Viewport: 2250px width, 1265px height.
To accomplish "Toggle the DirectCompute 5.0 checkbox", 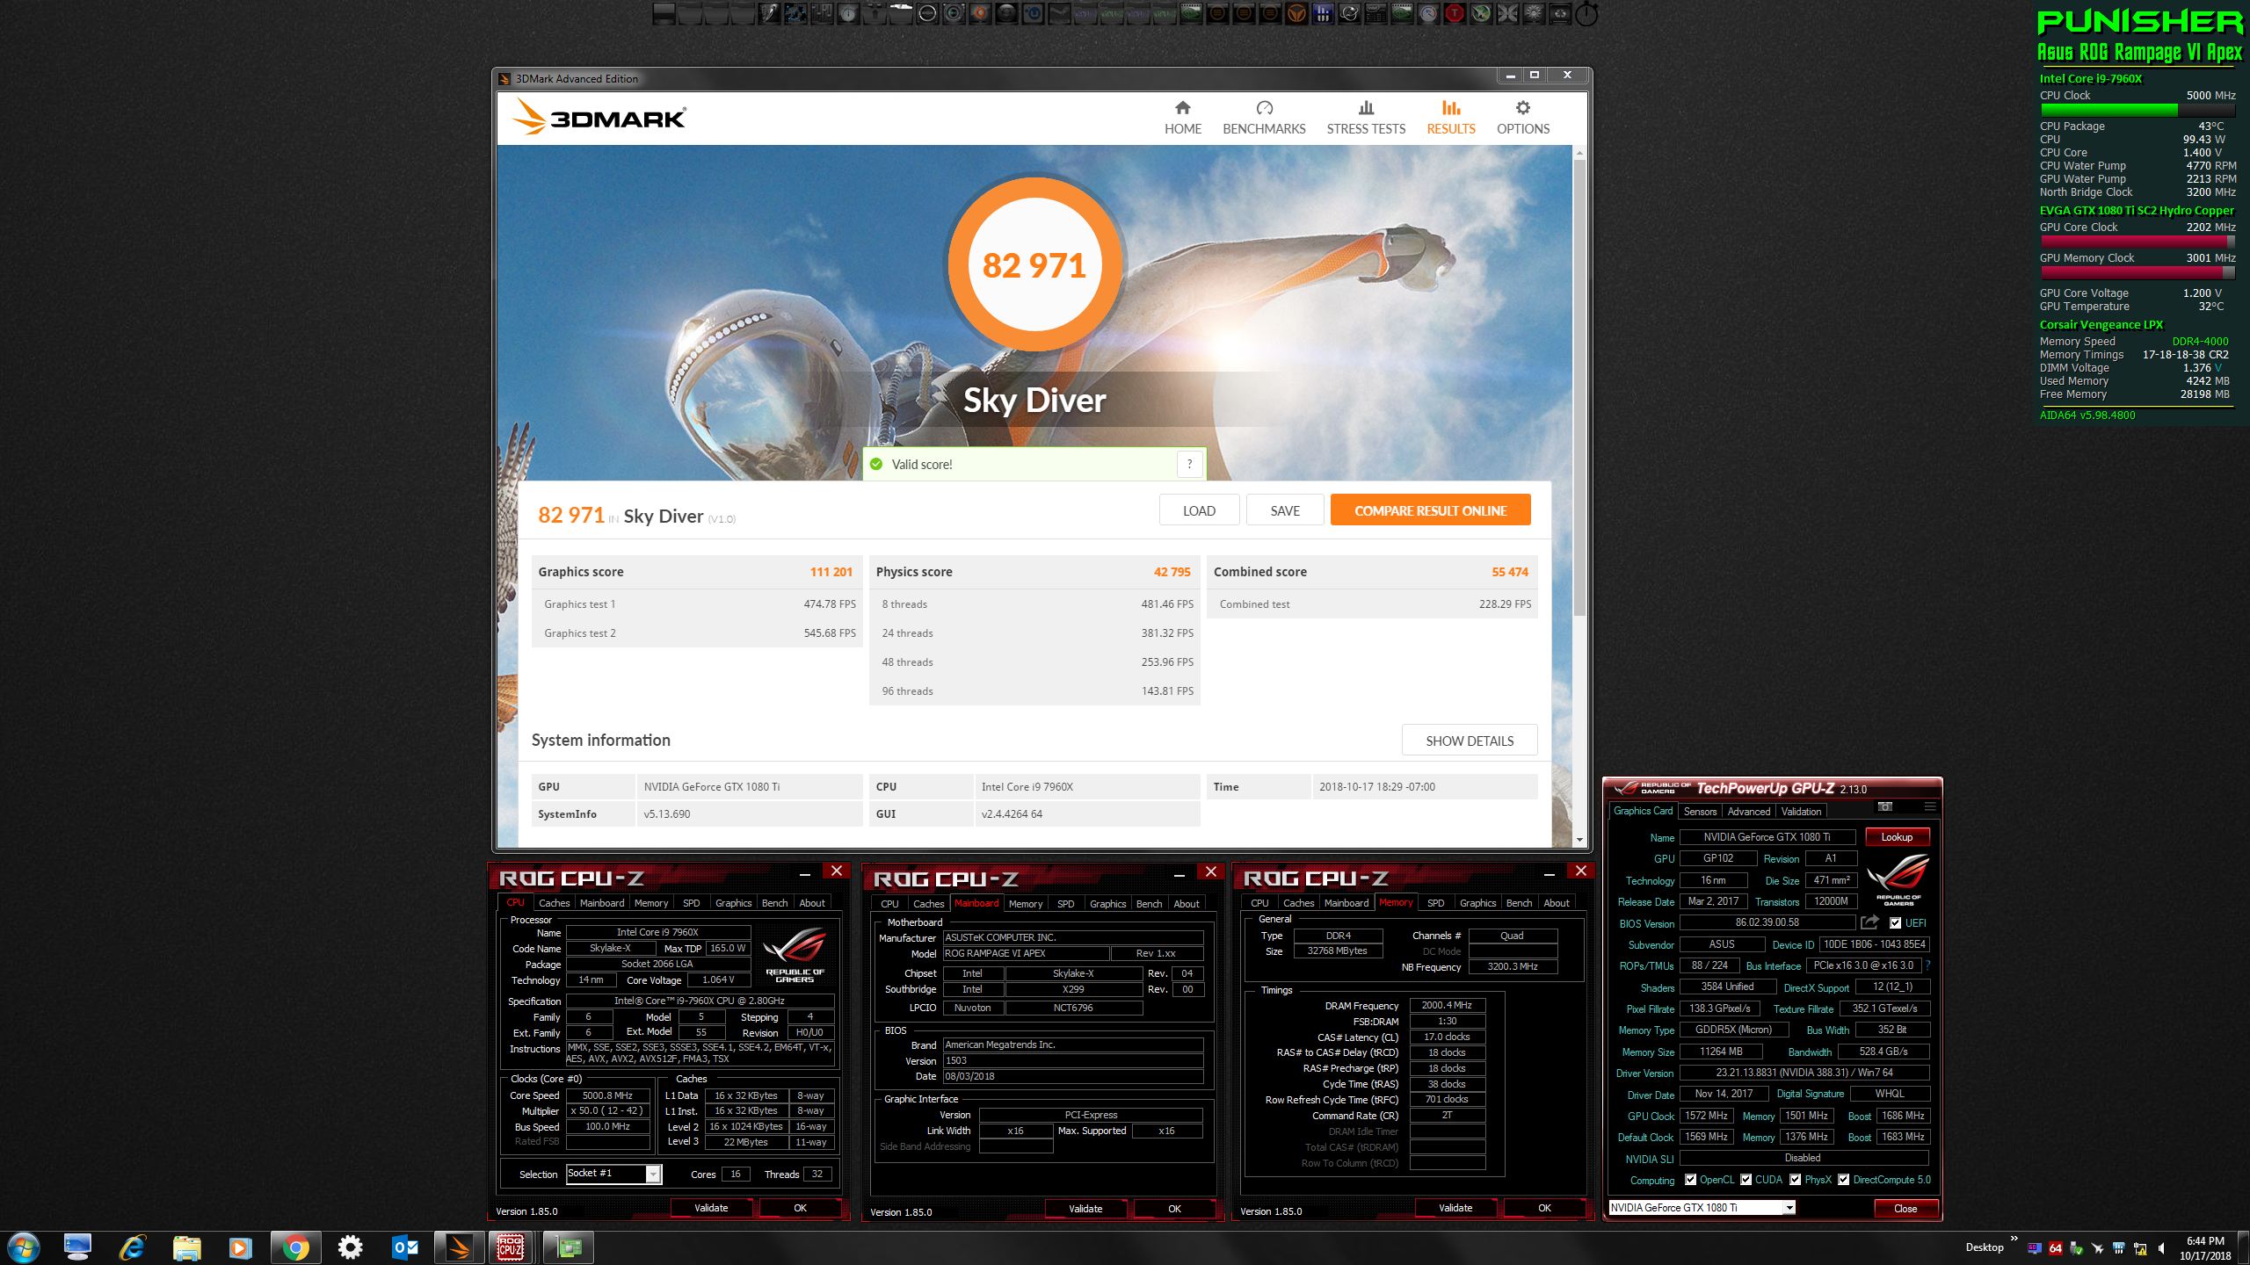I will [1843, 1180].
